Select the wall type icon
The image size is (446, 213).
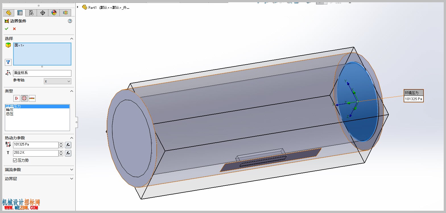[x=32, y=98]
